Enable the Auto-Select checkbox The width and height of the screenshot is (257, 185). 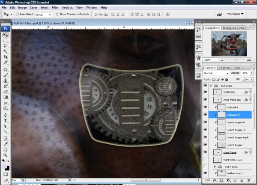pyautogui.click(x=17, y=14)
